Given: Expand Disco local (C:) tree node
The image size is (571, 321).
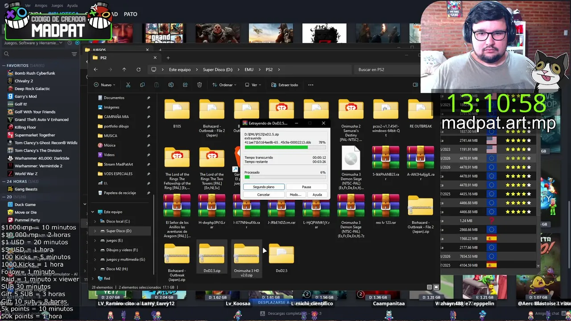Looking at the screenshot, I should tap(95, 221).
